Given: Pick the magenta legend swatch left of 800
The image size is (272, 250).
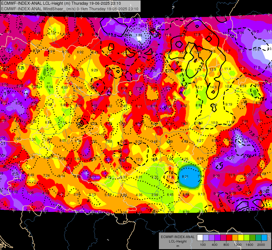Looking at the screenshot, I should pos(223,237).
